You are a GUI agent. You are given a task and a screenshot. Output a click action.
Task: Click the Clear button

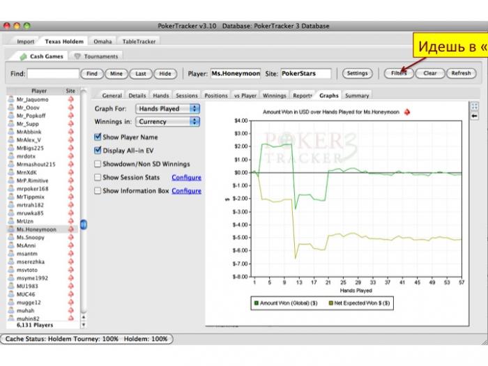click(430, 73)
